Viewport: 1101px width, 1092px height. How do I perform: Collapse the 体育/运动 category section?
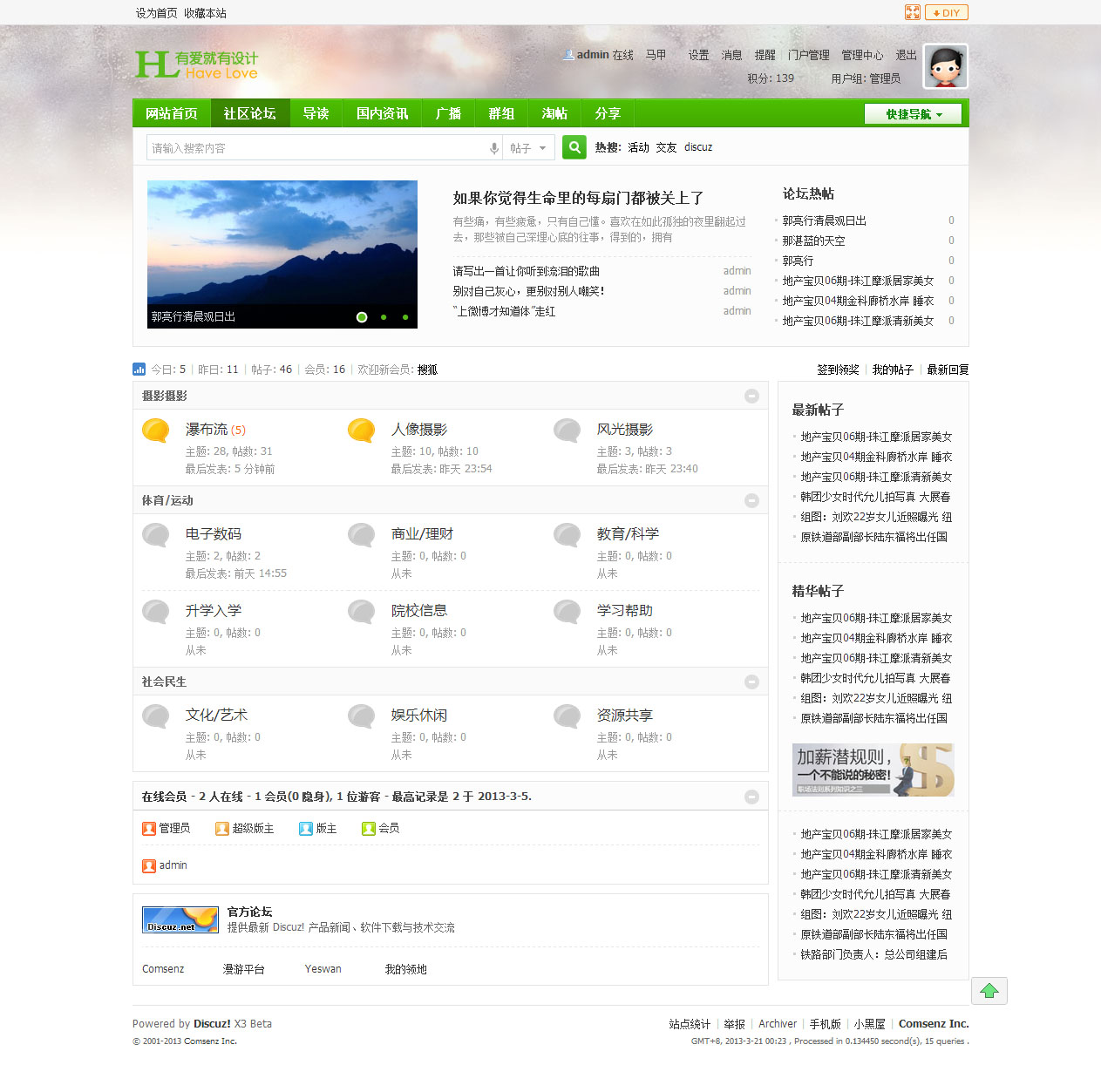(751, 500)
